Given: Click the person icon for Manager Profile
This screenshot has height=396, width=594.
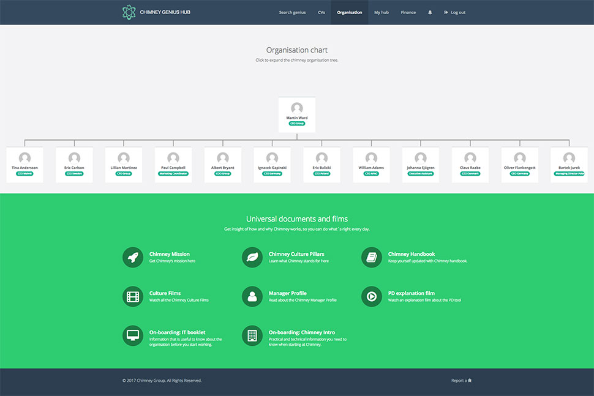Looking at the screenshot, I should pyautogui.click(x=252, y=296).
